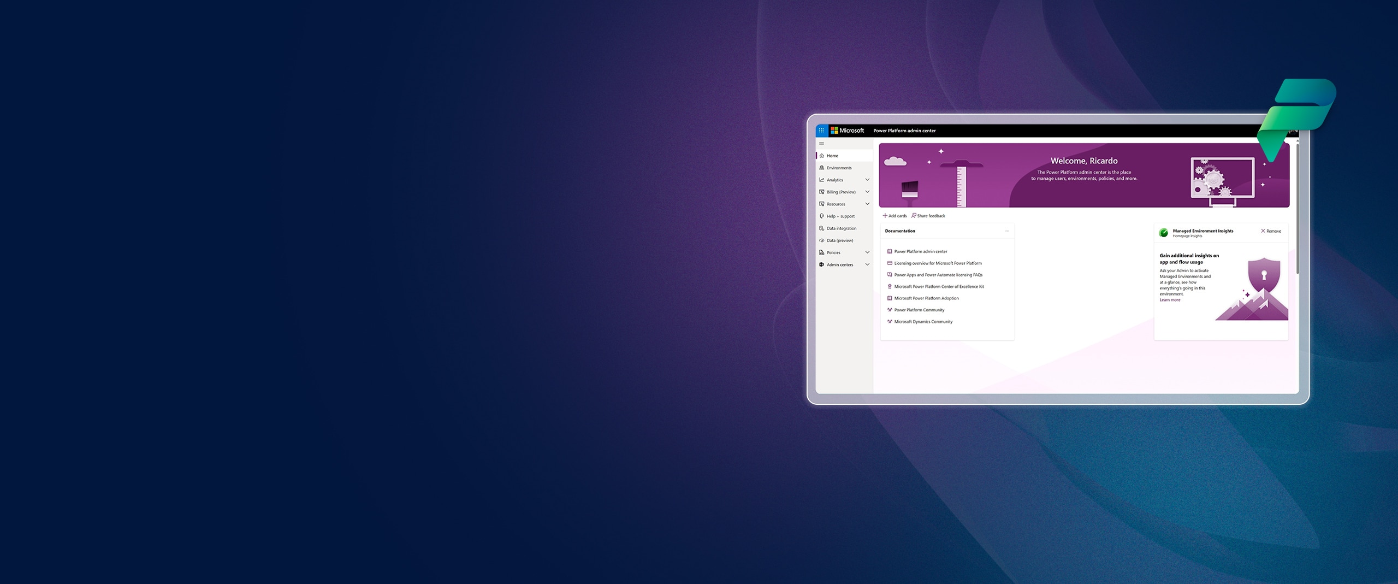The height and width of the screenshot is (584, 1398).
Task: Click the Managed Environment Insights green icon
Action: click(1164, 233)
